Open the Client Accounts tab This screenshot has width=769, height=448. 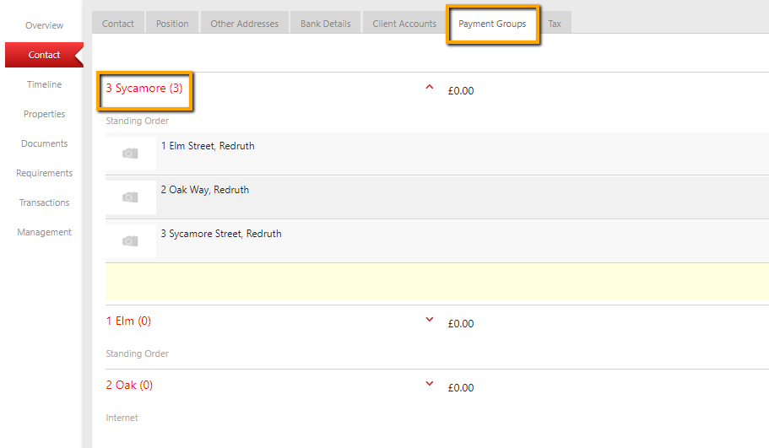(x=404, y=24)
